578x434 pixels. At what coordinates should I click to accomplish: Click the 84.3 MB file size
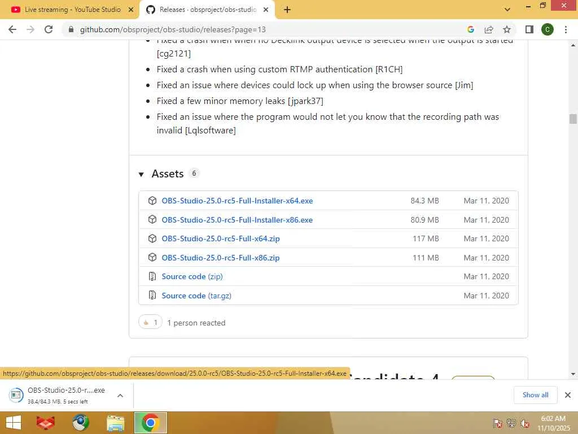tap(424, 201)
